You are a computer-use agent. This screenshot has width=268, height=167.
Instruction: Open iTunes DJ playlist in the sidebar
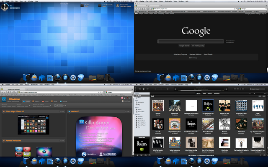(x=142, y=116)
